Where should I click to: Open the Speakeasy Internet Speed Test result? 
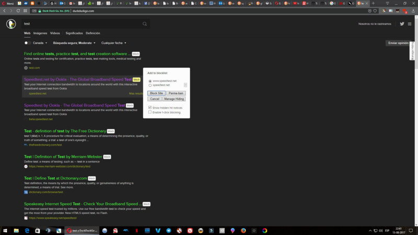(x=83, y=204)
